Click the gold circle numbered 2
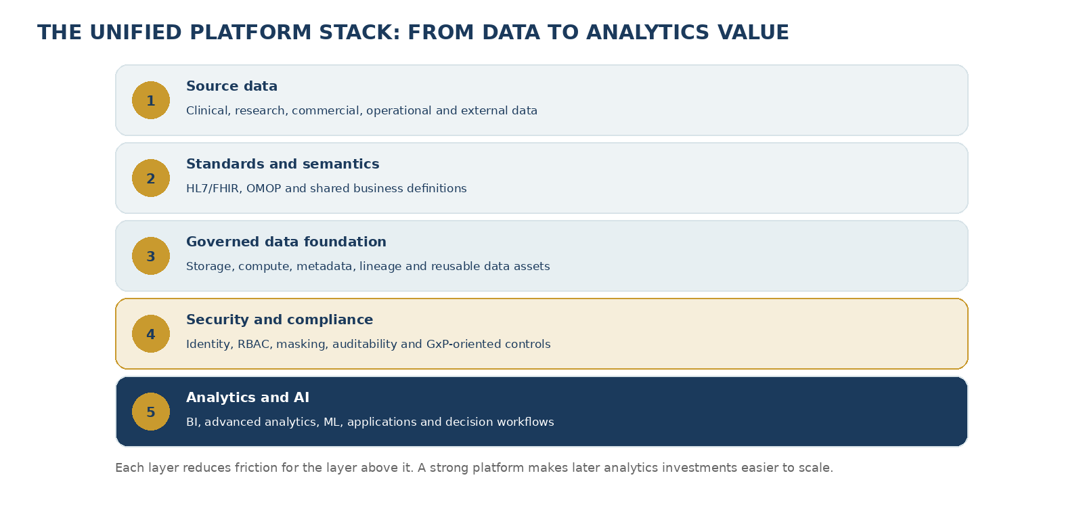 pyautogui.click(x=151, y=178)
